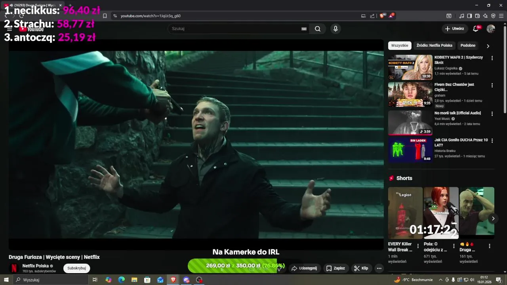Click the main video player

[196, 144]
